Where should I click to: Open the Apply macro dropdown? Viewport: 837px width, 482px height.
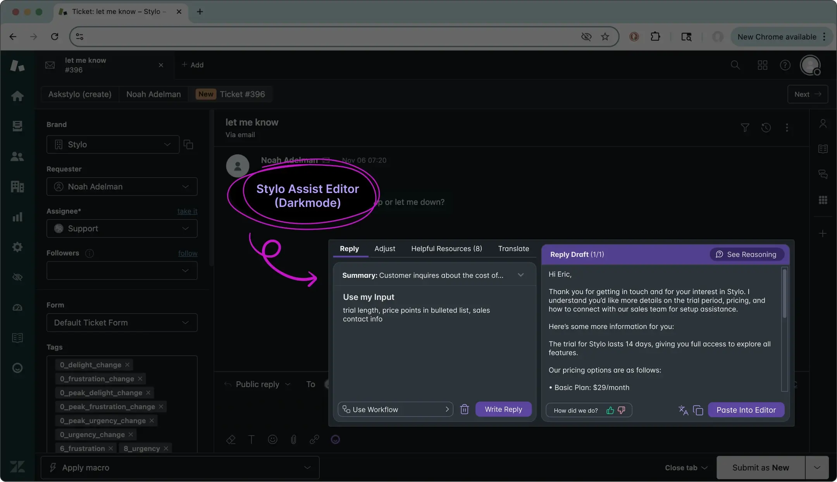pos(180,468)
